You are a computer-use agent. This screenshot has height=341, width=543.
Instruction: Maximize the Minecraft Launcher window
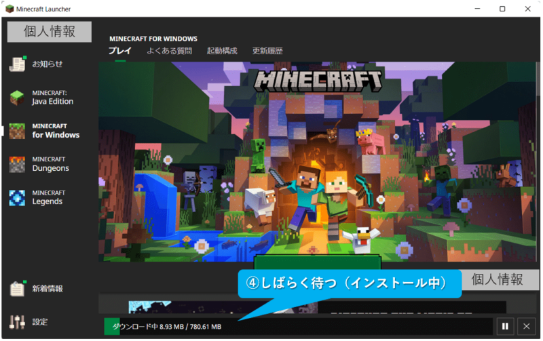[x=502, y=9]
